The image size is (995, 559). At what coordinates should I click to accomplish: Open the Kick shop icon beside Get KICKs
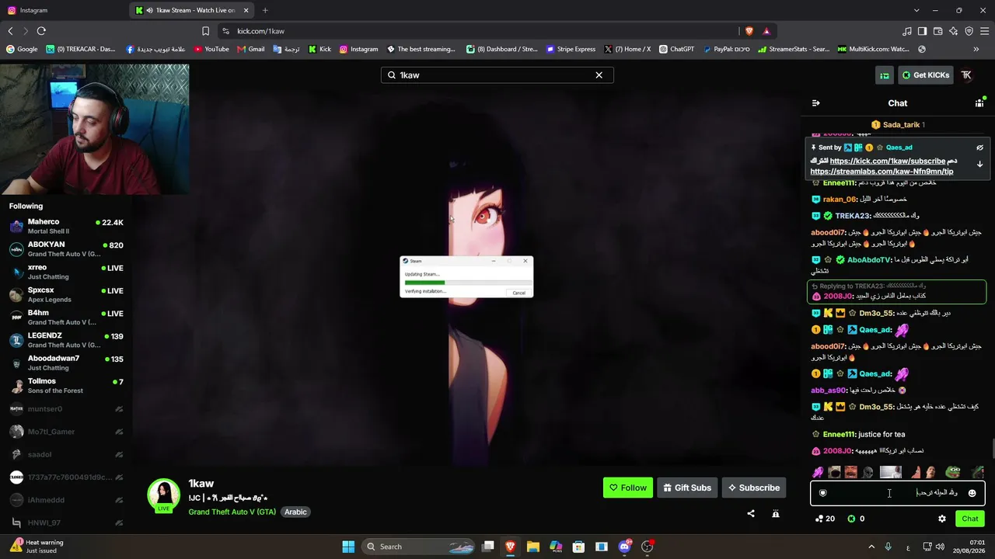click(x=885, y=75)
